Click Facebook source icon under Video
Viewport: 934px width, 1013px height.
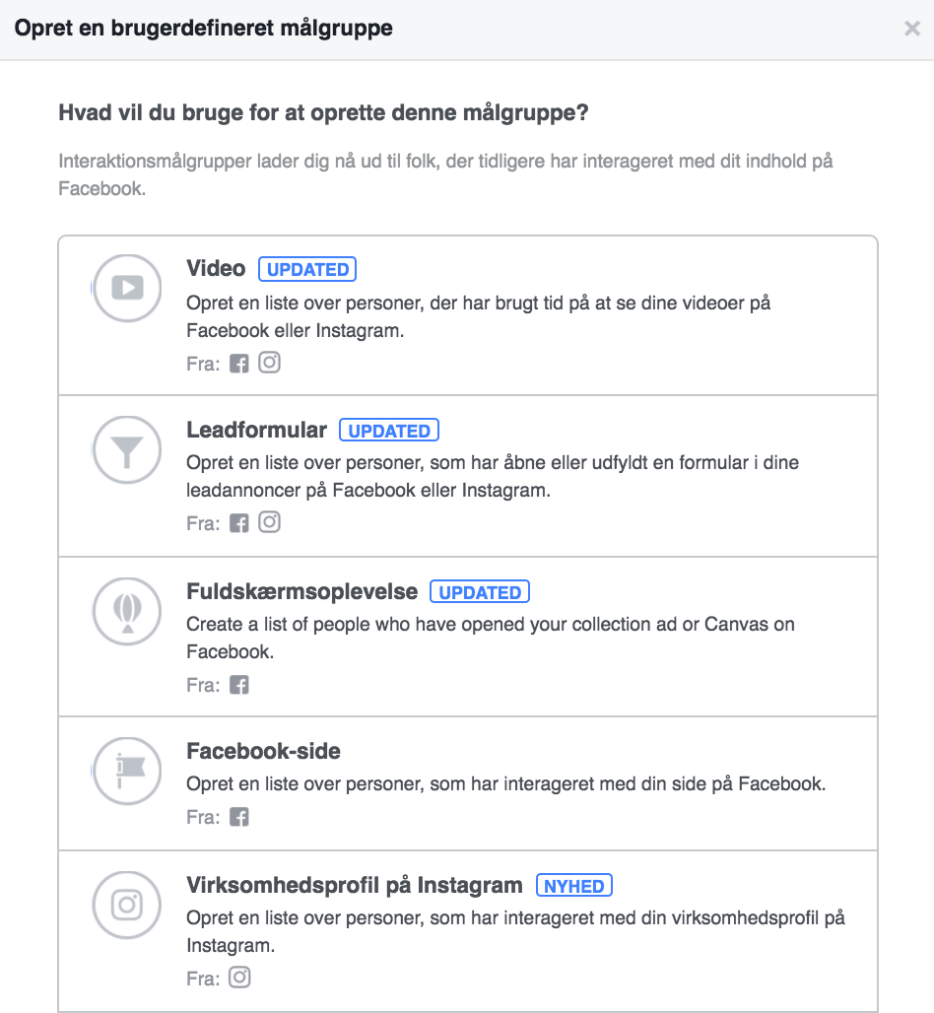tap(239, 364)
